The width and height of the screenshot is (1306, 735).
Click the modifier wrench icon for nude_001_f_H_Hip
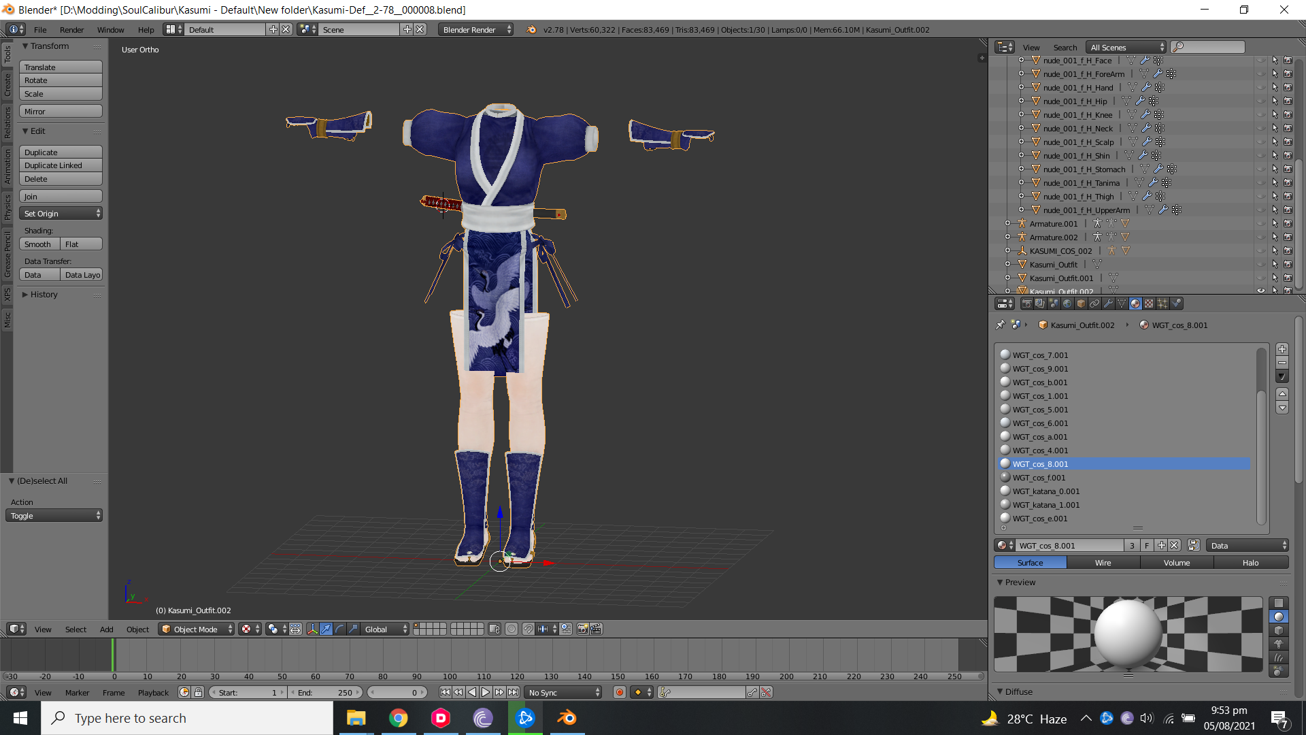(x=1140, y=101)
